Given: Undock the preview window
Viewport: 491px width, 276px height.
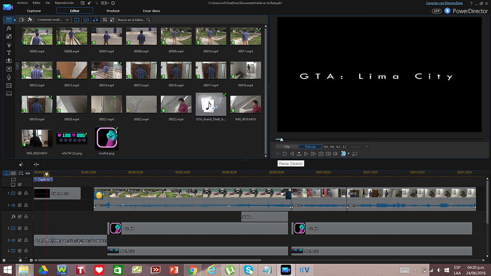Looking at the screenshot, I should (355, 154).
